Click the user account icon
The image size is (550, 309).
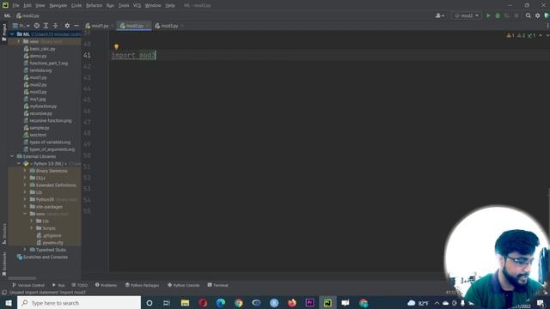coord(439,15)
